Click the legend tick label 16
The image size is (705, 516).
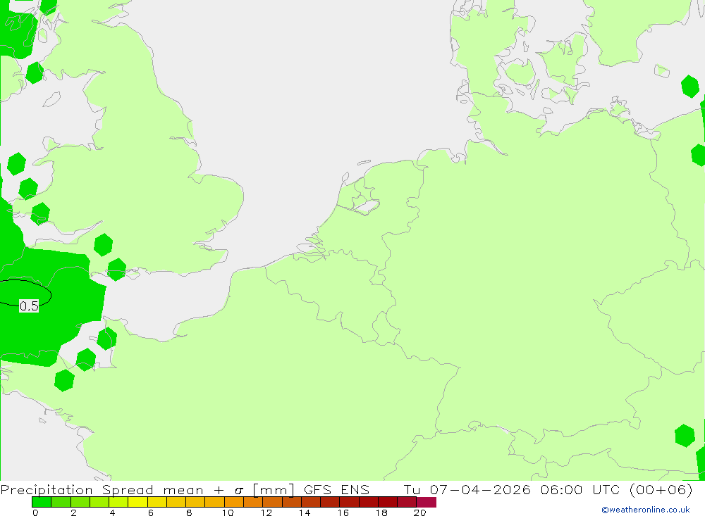[x=343, y=512]
